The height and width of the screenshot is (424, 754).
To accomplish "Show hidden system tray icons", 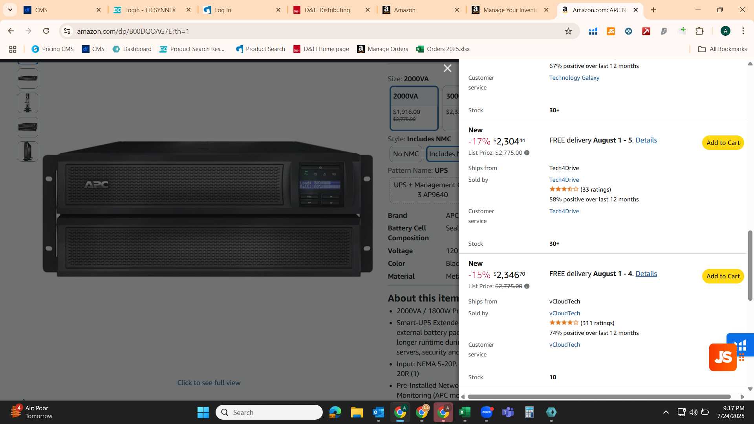I will 666,412.
